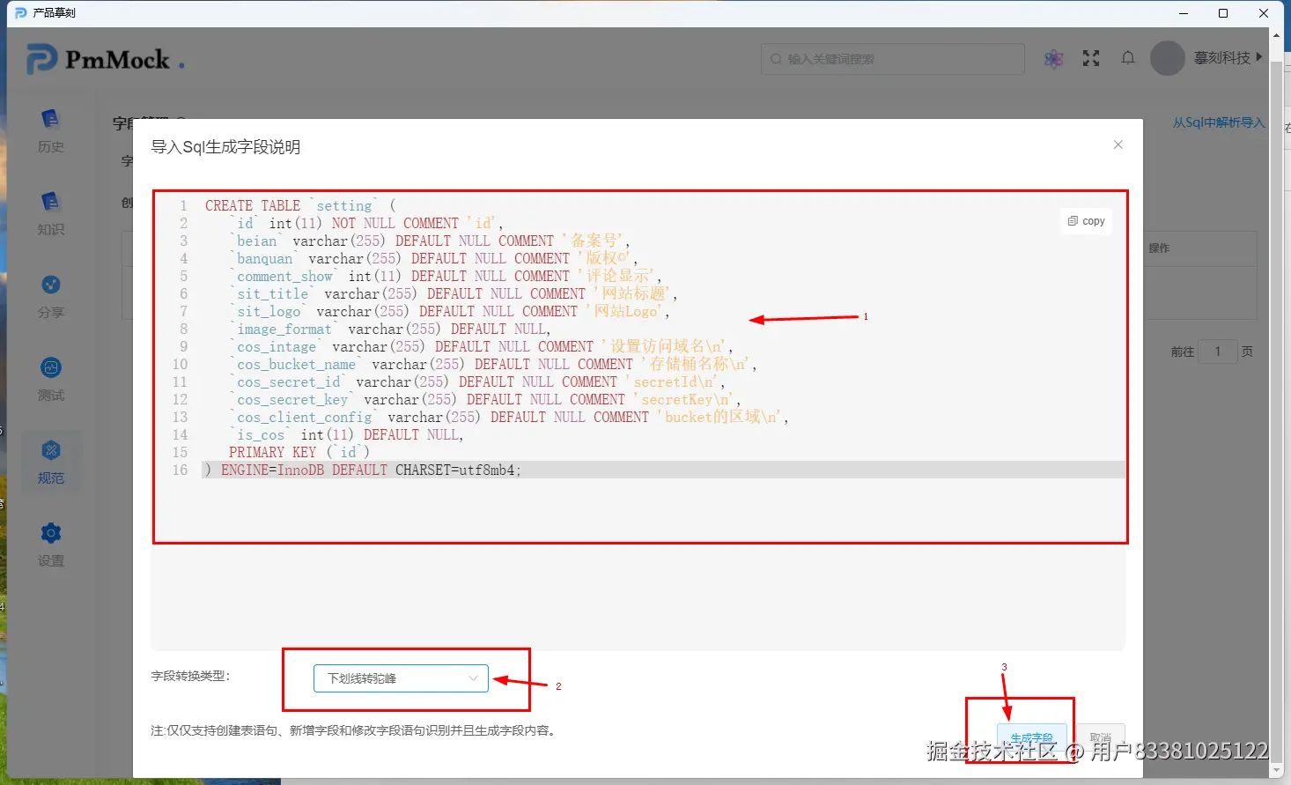
Task: Click the user avatar
Action: (x=1168, y=58)
